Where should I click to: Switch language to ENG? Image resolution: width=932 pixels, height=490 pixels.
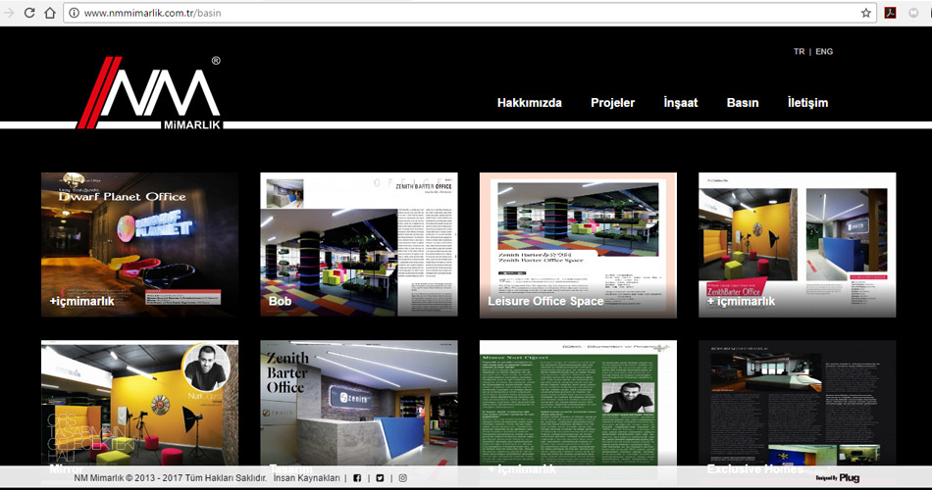click(824, 52)
